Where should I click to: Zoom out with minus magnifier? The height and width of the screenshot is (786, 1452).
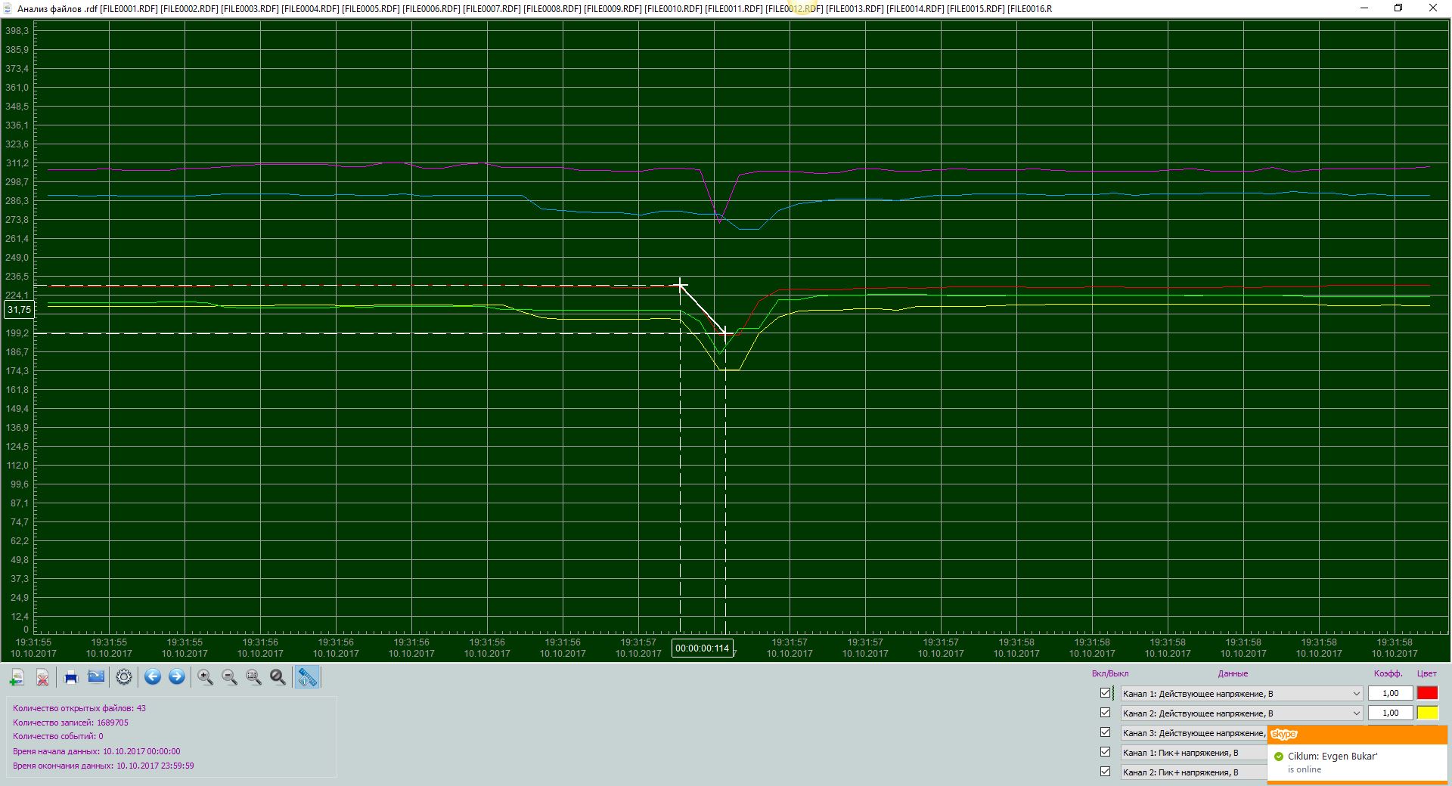click(x=229, y=677)
